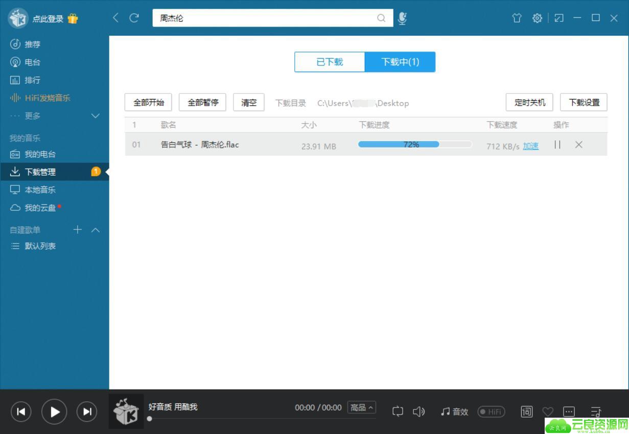Viewport: 629px width, 434px height.
Task: Show lyrics with the 词 icon
Action: point(526,412)
